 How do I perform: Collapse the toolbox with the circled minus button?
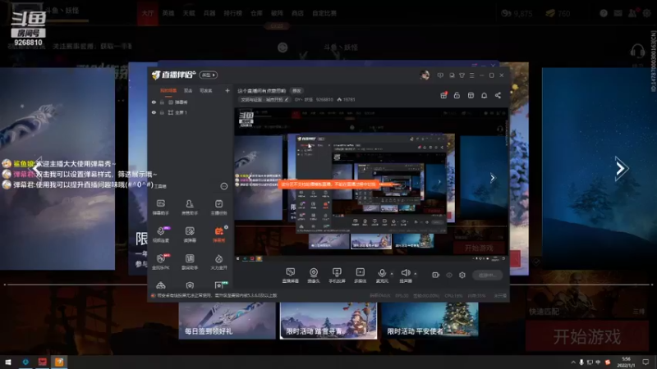point(224,186)
